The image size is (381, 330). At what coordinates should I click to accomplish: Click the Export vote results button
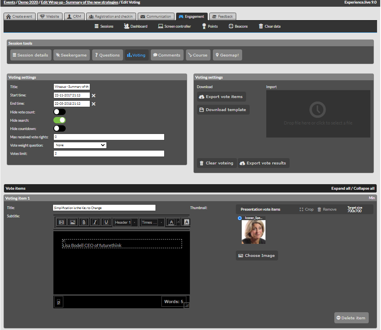tap(263, 163)
